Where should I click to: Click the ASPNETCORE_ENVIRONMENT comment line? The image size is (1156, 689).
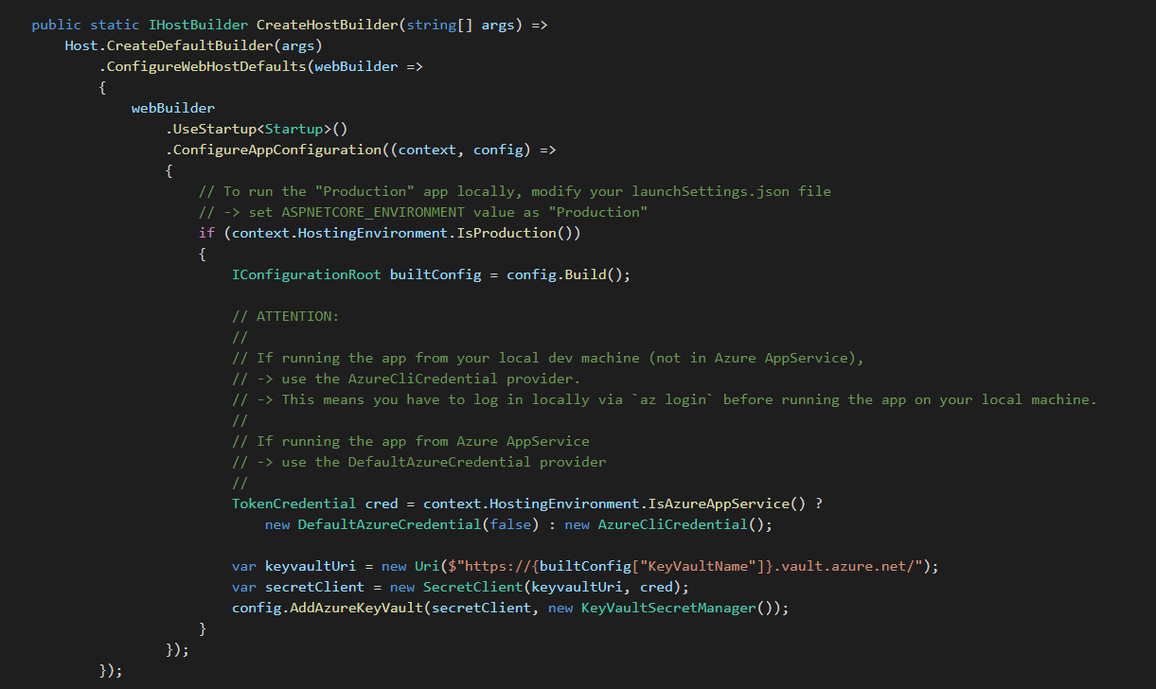pos(423,212)
